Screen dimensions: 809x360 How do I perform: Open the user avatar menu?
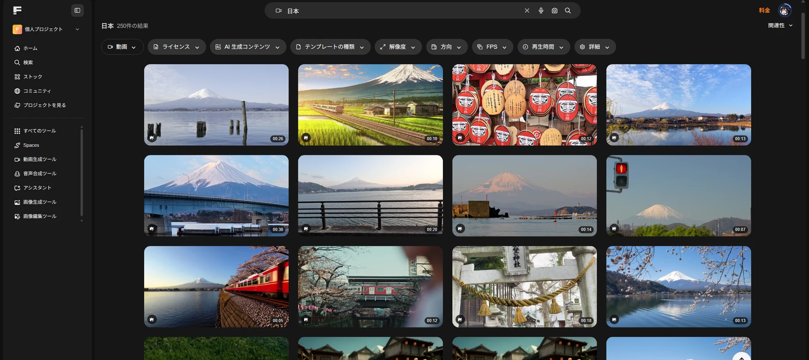(x=785, y=11)
